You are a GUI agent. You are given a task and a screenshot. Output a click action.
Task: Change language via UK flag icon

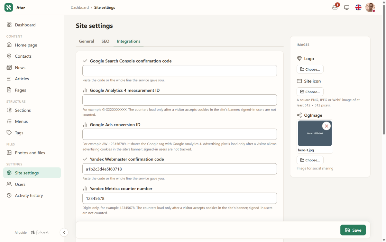[x=358, y=7]
